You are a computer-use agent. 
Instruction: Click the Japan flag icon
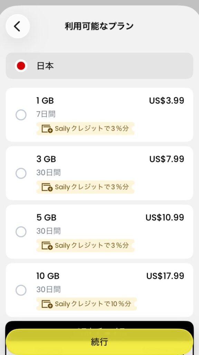click(x=21, y=66)
